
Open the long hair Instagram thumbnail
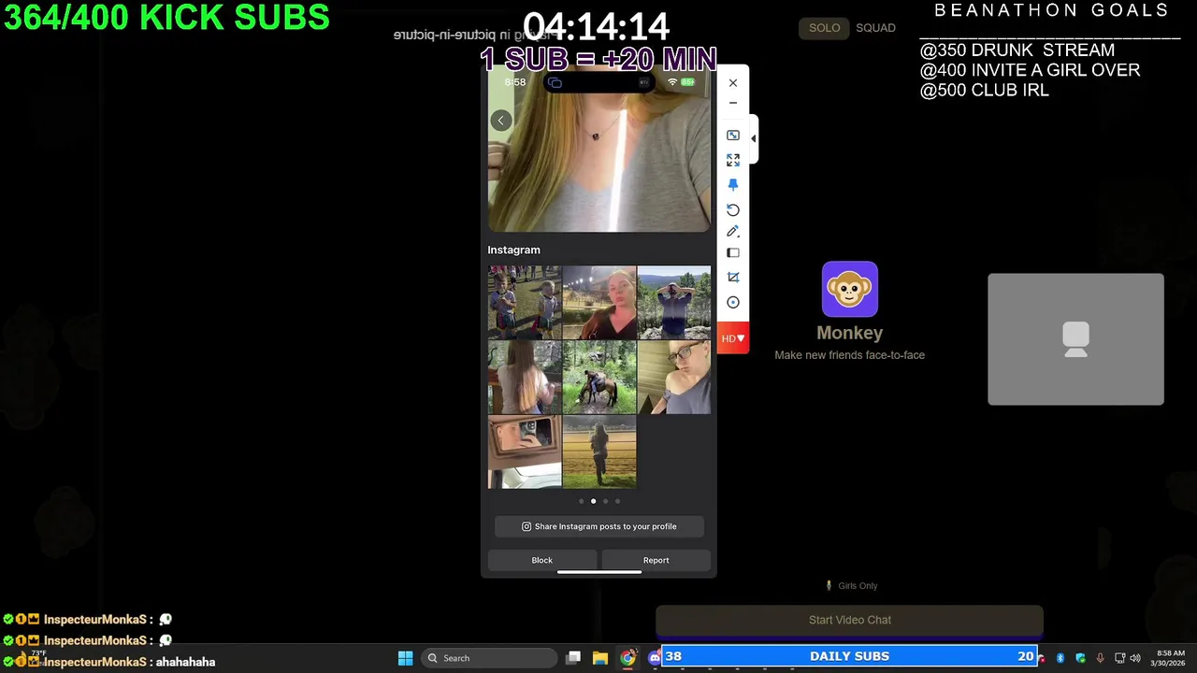point(525,377)
